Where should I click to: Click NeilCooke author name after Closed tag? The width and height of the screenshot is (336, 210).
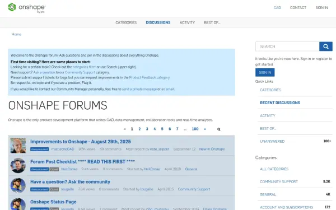point(69,169)
